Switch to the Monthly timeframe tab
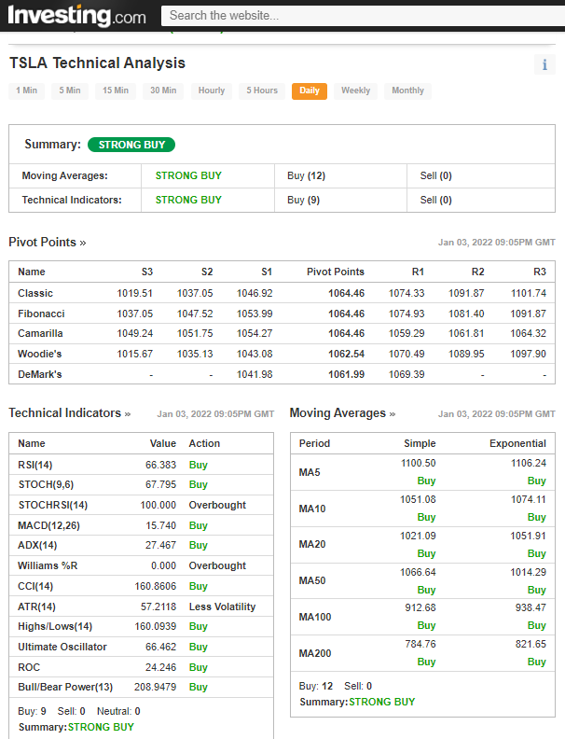This screenshot has width=565, height=739. 407,91
